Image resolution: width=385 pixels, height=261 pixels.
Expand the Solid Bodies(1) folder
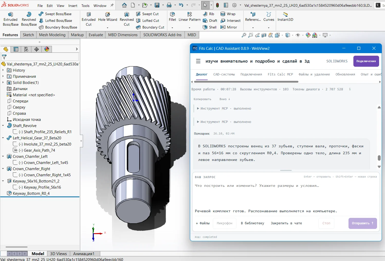pyautogui.click(x=3, y=83)
